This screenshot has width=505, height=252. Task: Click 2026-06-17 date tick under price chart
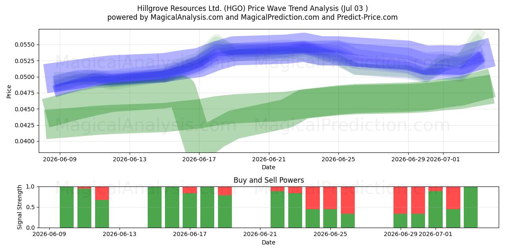pos(199,160)
